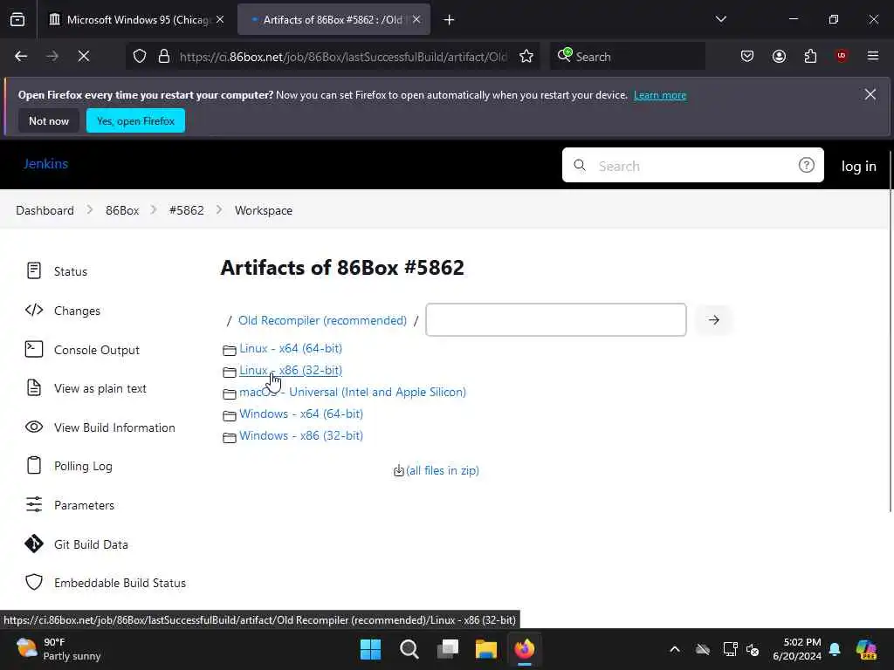Open the Learn more link
The image size is (894, 670).
click(x=660, y=95)
